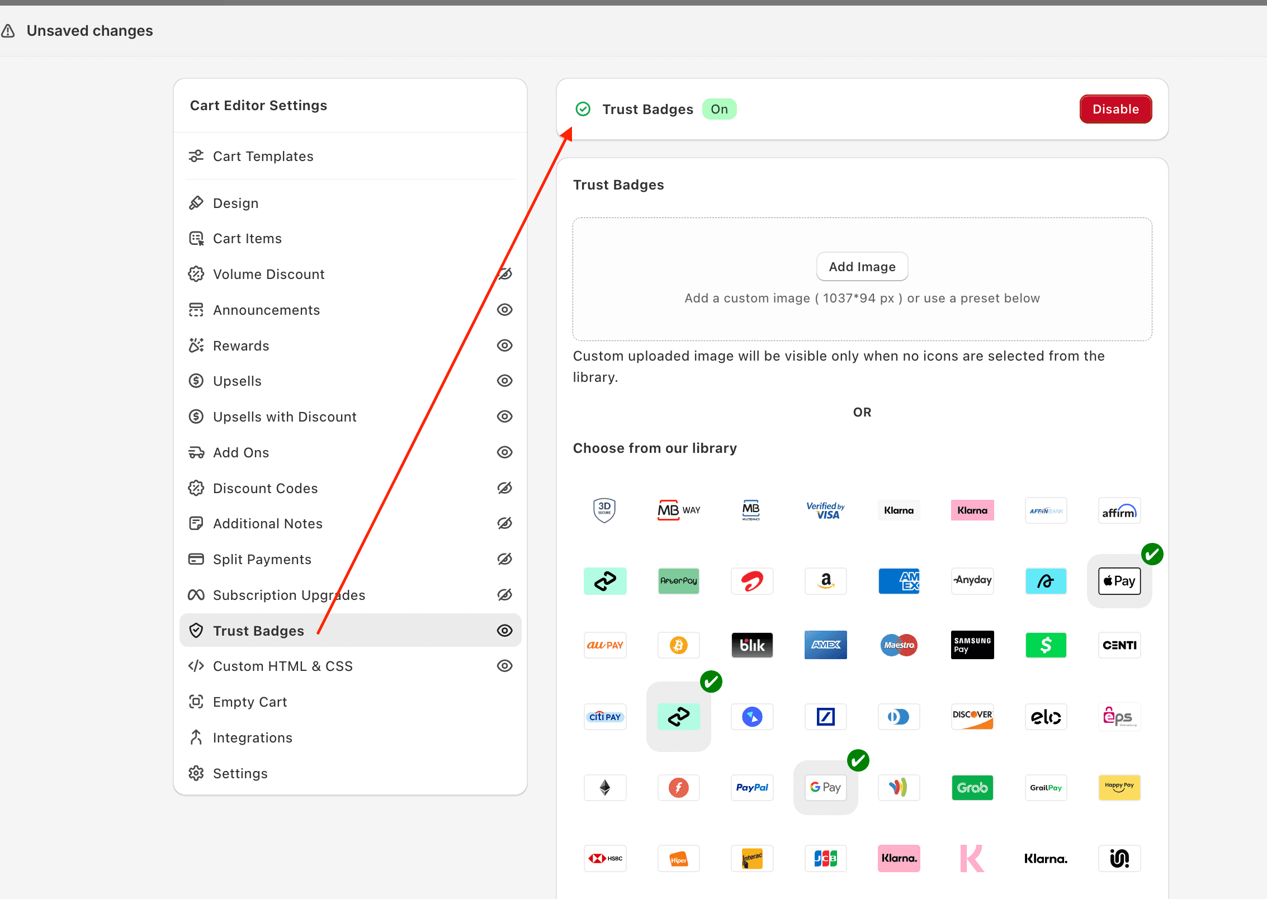Select the CENTI badge
This screenshot has height=899, width=1267.
point(1119,645)
